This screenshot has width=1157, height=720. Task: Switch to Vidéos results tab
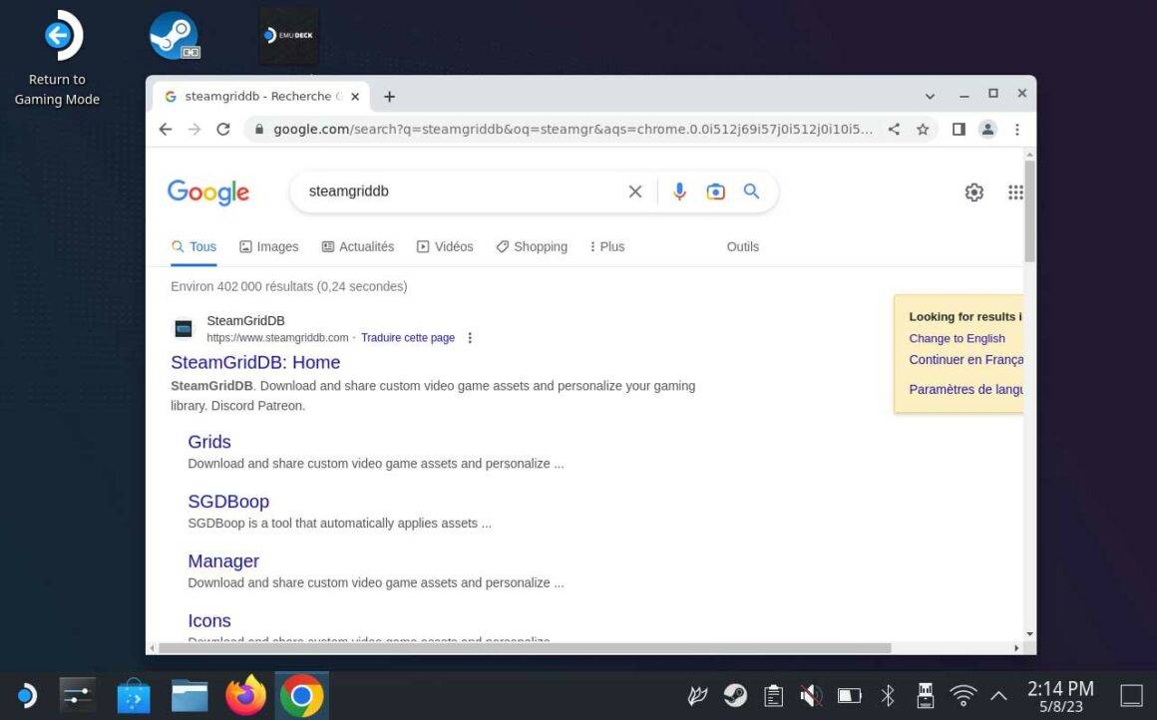point(445,246)
